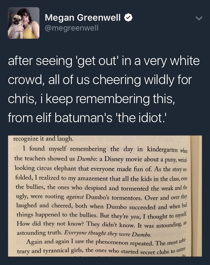Visit the @megreenwell handle link
This screenshot has height=265, width=210.
[72, 28]
